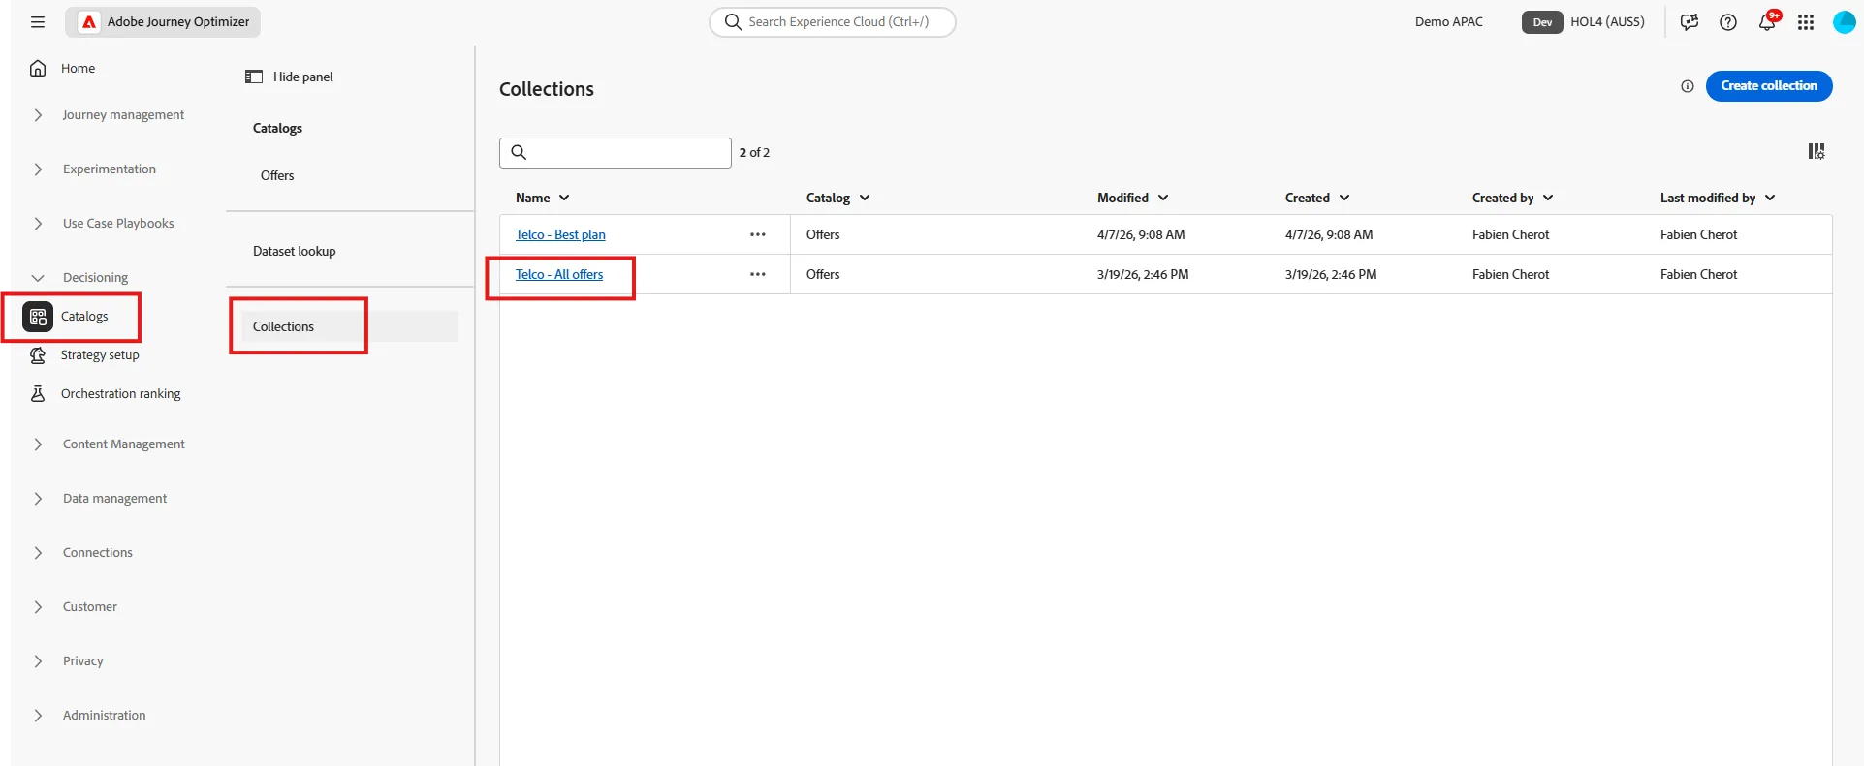This screenshot has width=1864, height=766.
Task: Hide the Catalogs side panel
Action: click(289, 77)
